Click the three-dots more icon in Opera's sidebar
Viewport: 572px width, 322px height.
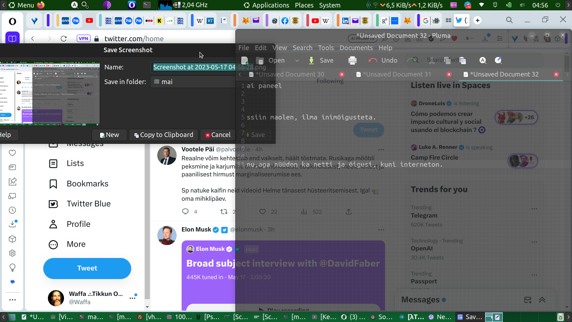click(x=13, y=300)
